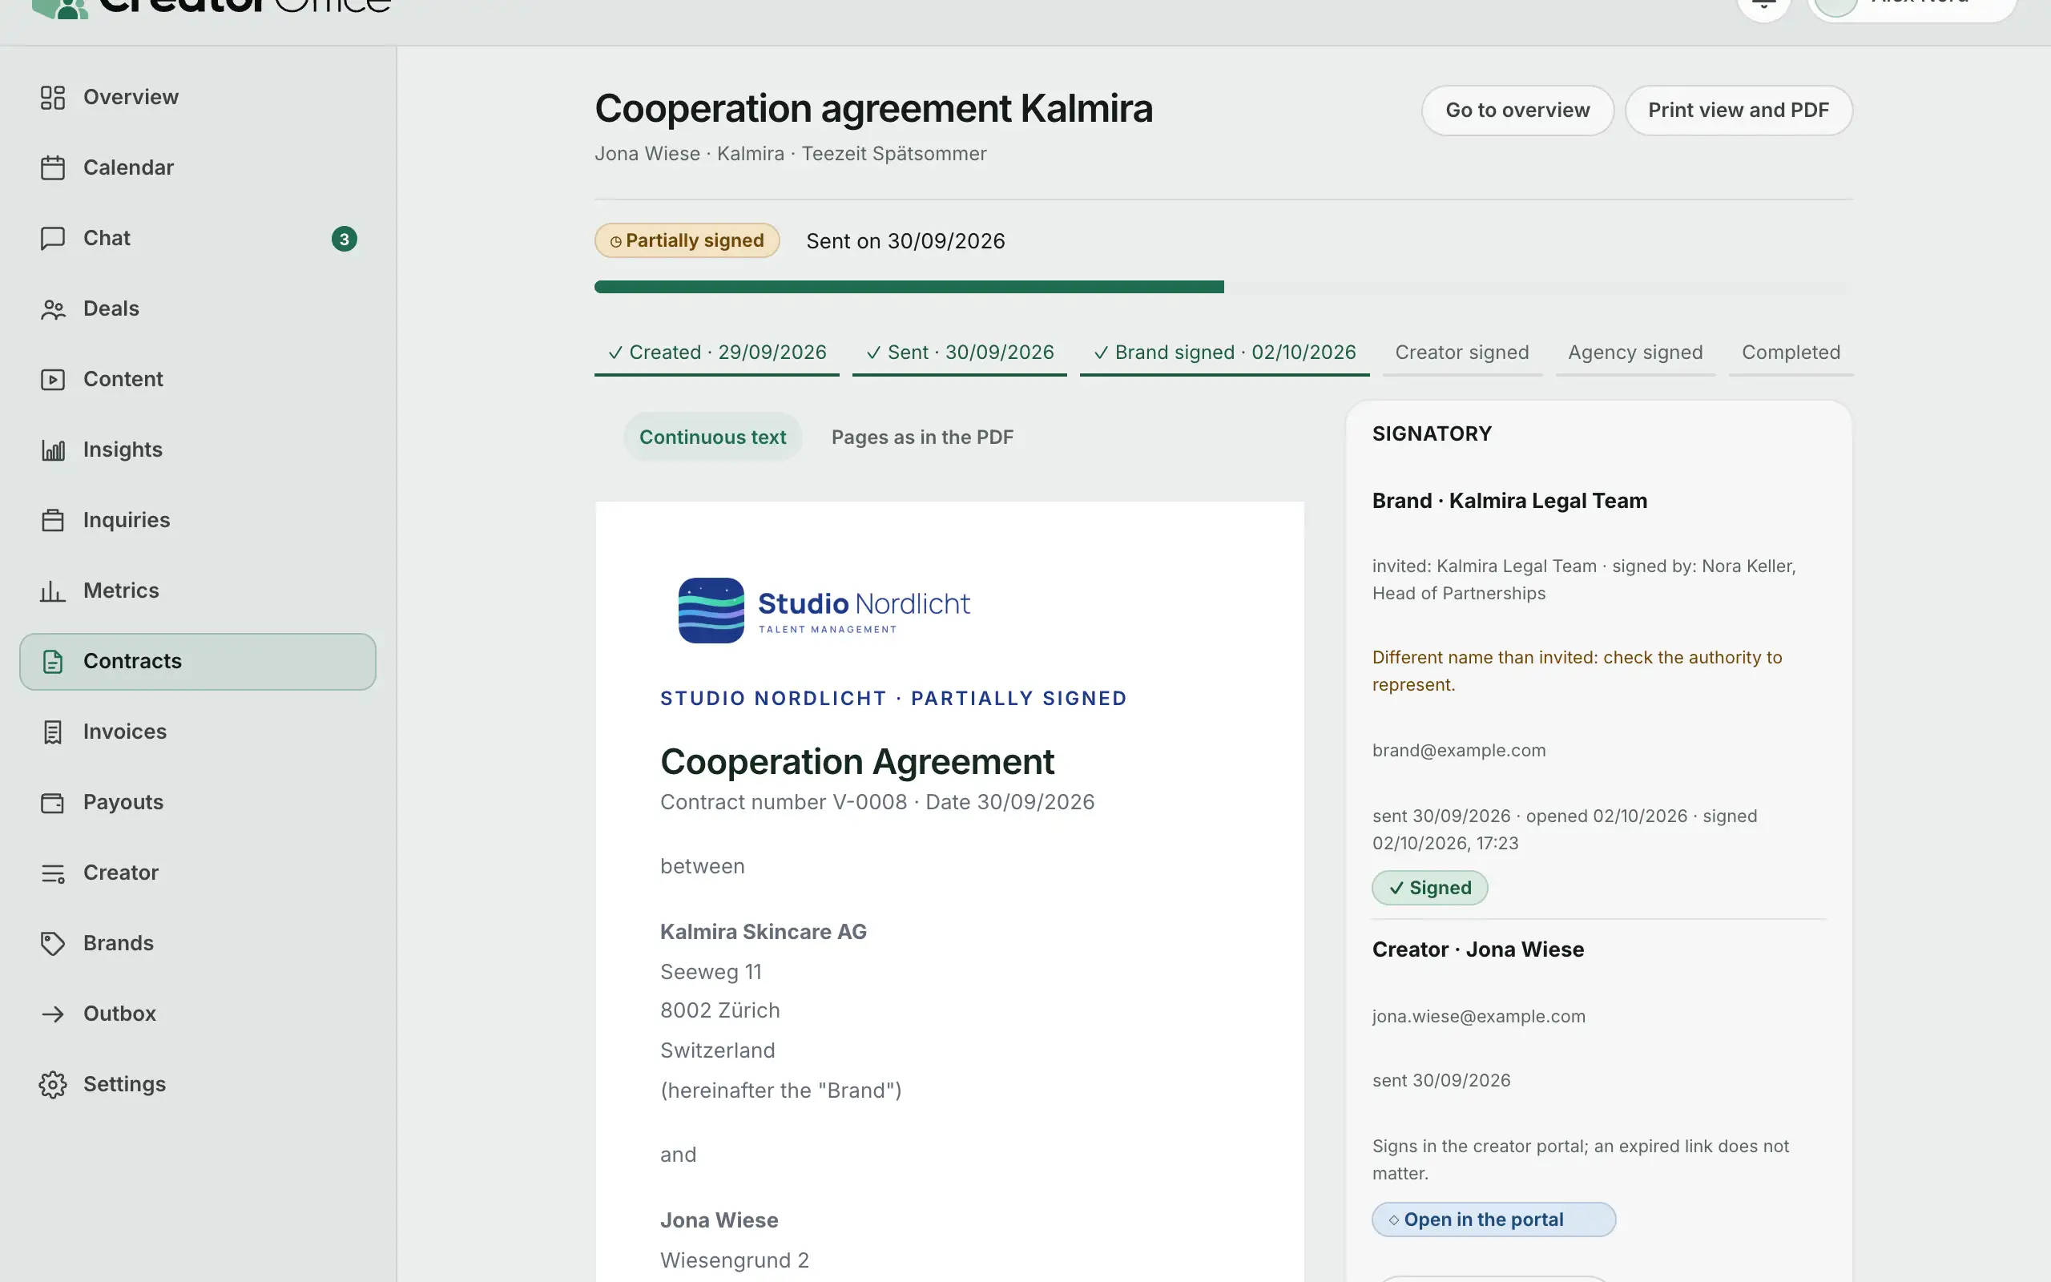The height and width of the screenshot is (1282, 2051).
Task: Click the Deals people icon
Action: tap(53, 308)
